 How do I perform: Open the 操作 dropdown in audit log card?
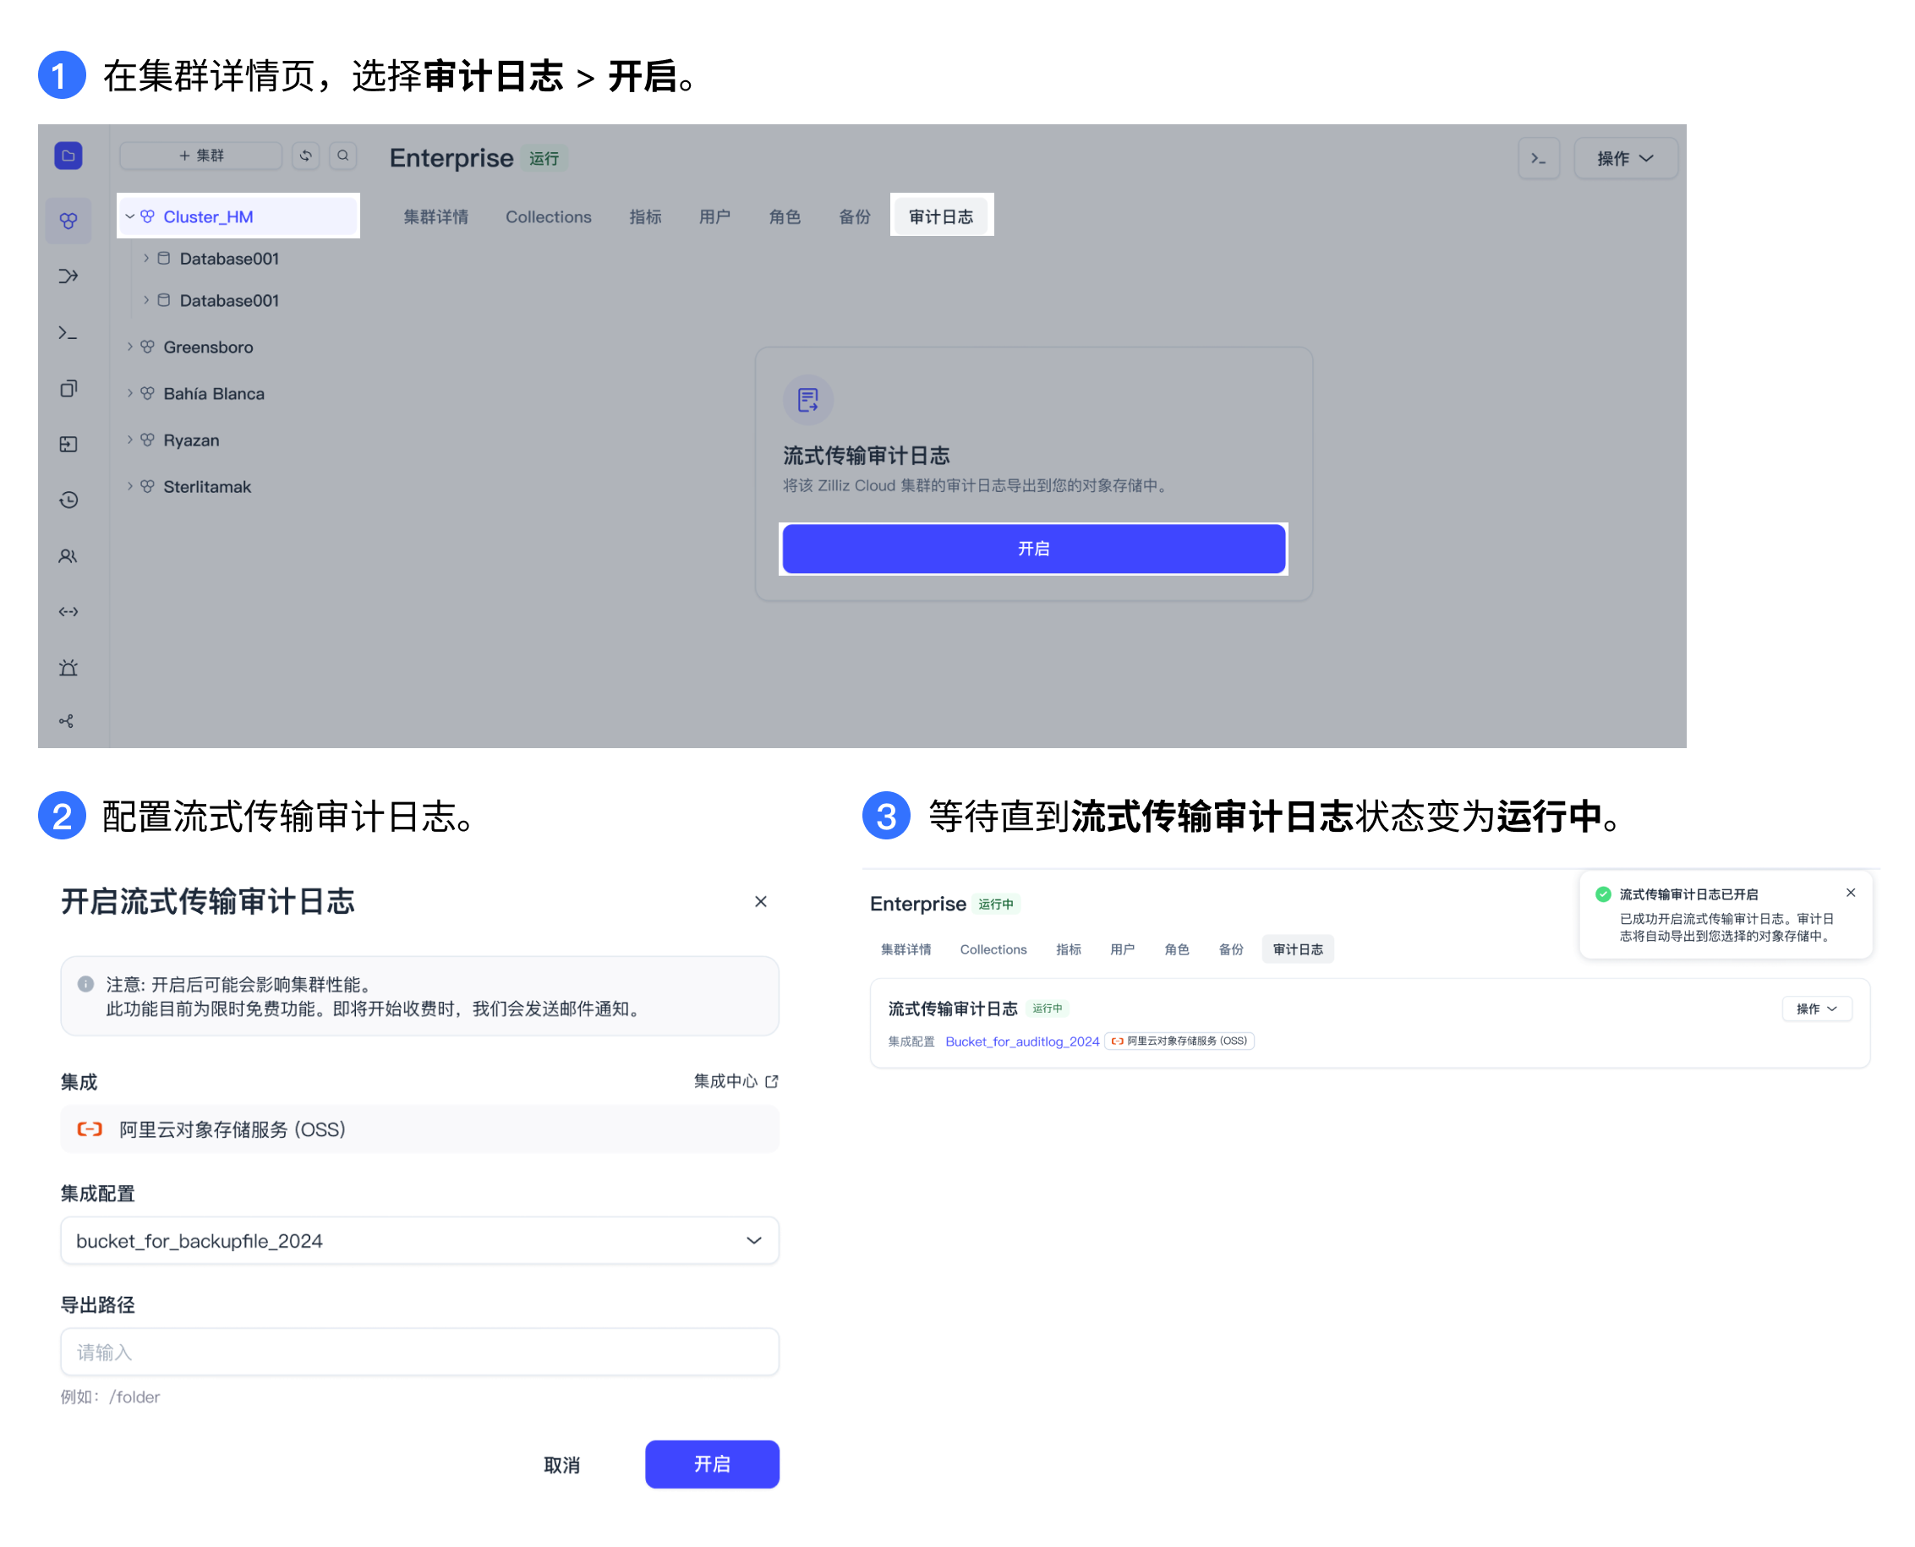(1817, 1009)
